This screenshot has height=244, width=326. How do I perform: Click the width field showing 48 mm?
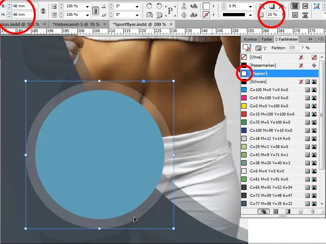point(25,6)
